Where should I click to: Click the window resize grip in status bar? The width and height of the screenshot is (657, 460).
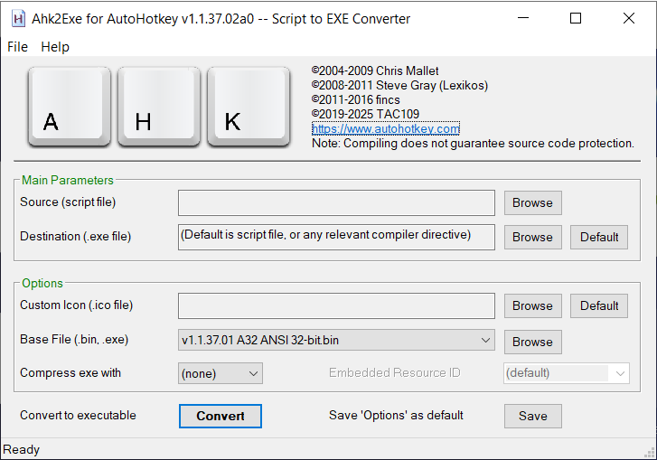tap(650, 453)
